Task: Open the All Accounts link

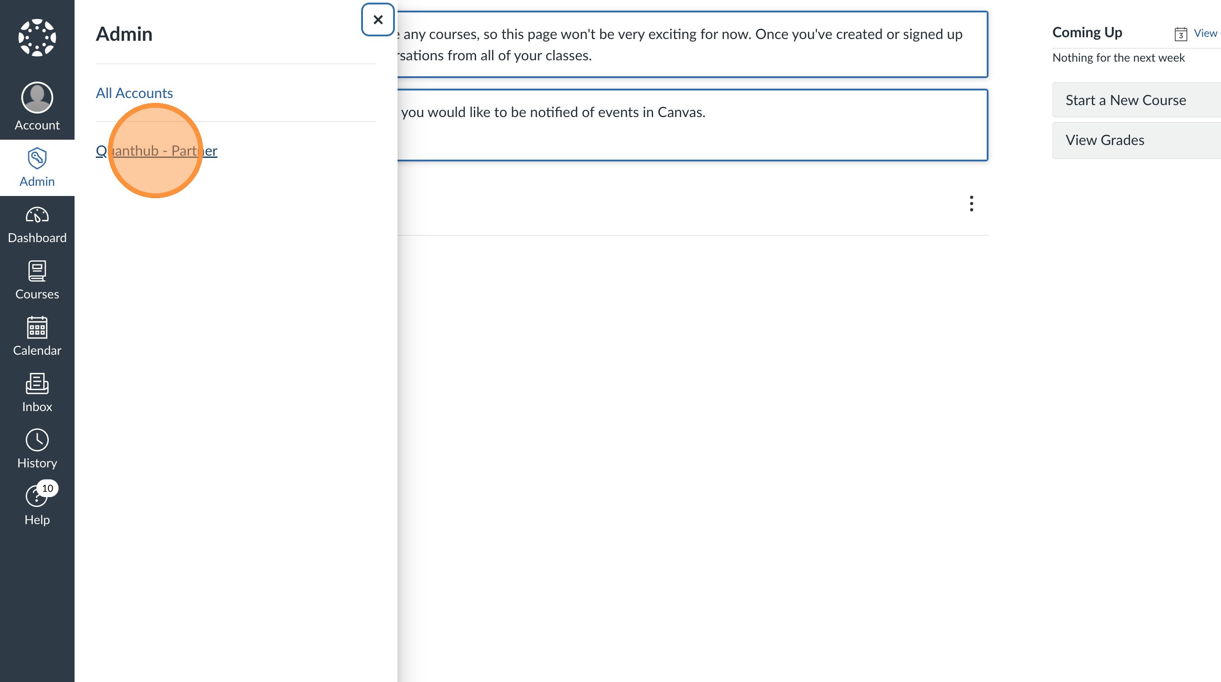Action: tap(134, 93)
